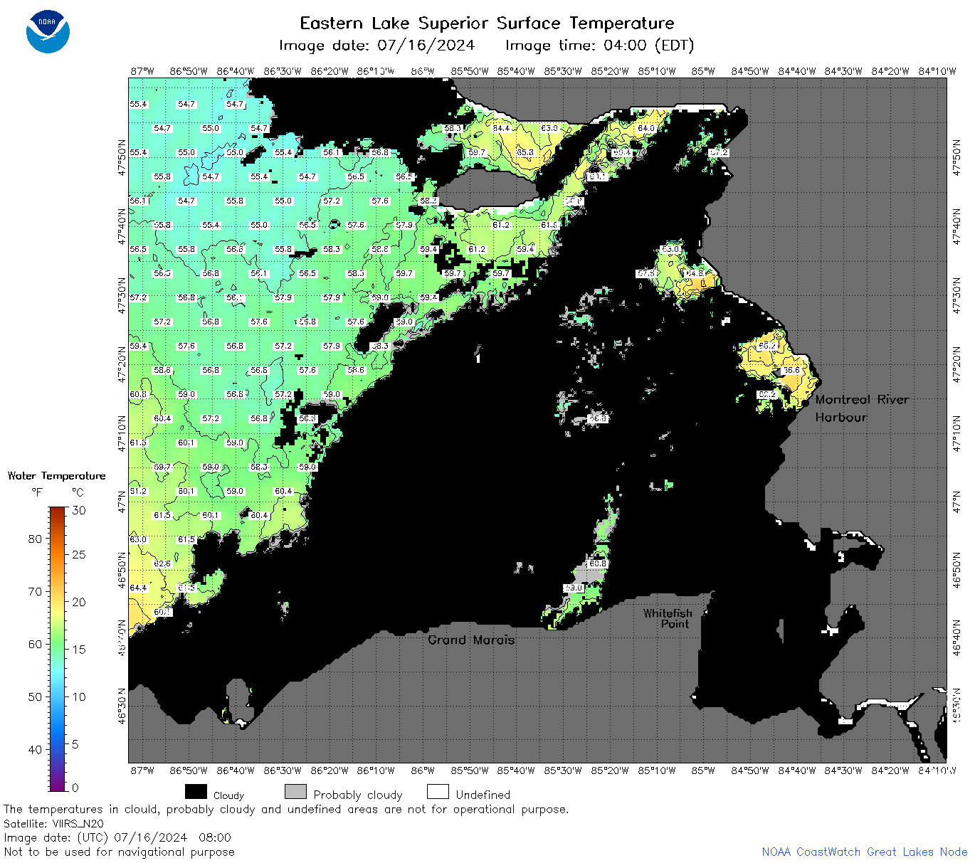Click the Cloudy legend text
The width and height of the screenshot is (975, 863).
point(228,795)
